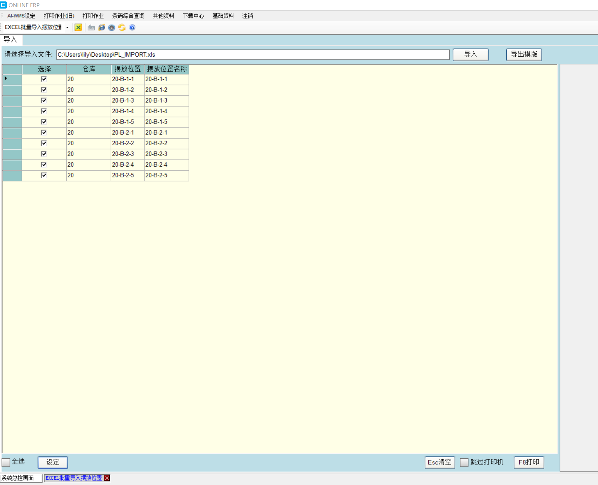Click the 摆放位置名称 cell 20-B-2-1
Image resolution: width=598 pixels, height=485 pixels.
pyautogui.click(x=166, y=132)
